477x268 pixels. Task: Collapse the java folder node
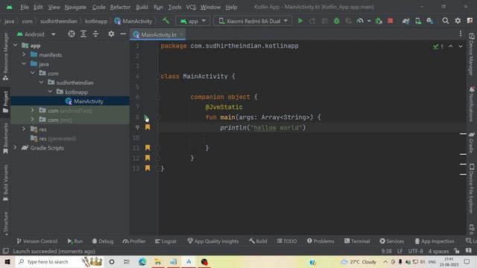tap(24, 64)
